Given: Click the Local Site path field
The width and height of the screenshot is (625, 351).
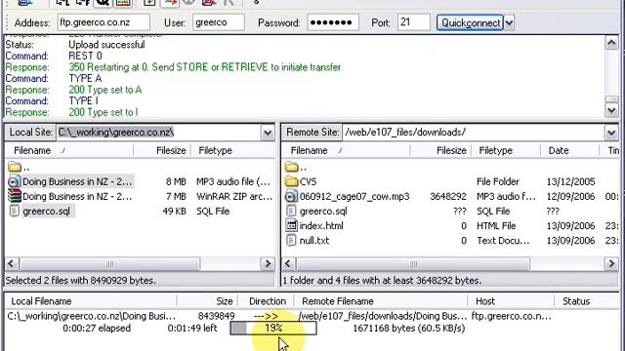Looking at the screenshot, I should [x=159, y=133].
